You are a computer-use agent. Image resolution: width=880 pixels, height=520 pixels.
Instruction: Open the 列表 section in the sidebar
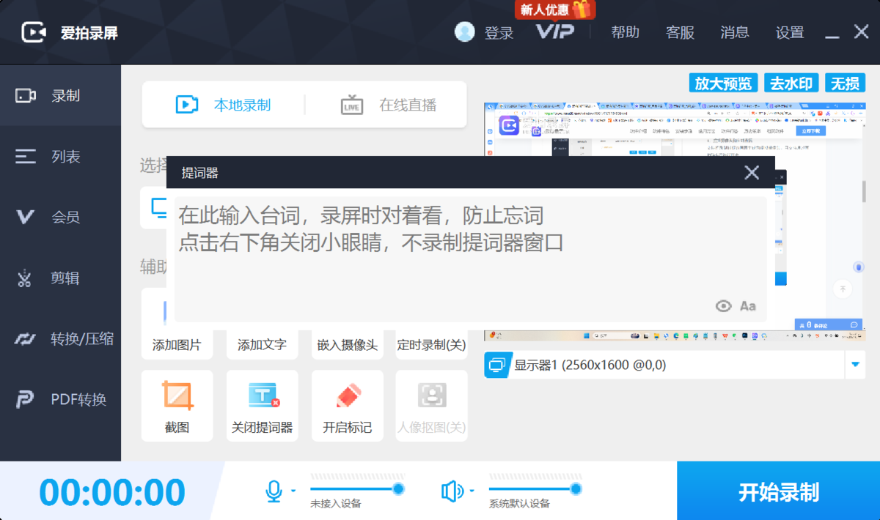click(x=60, y=156)
